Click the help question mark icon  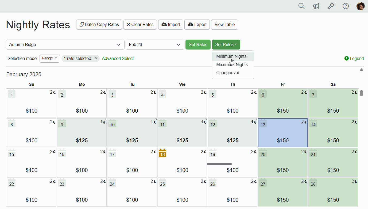click(346, 6)
